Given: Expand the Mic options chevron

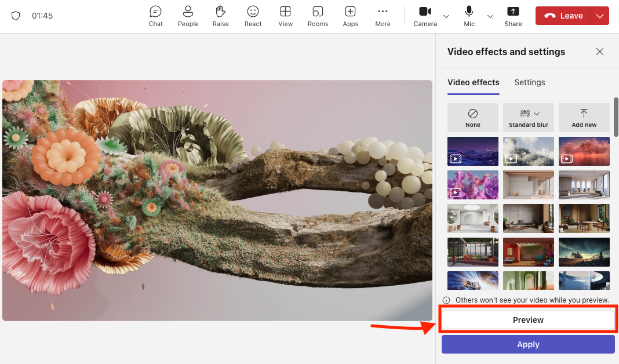Looking at the screenshot, I should coord(490,17).
